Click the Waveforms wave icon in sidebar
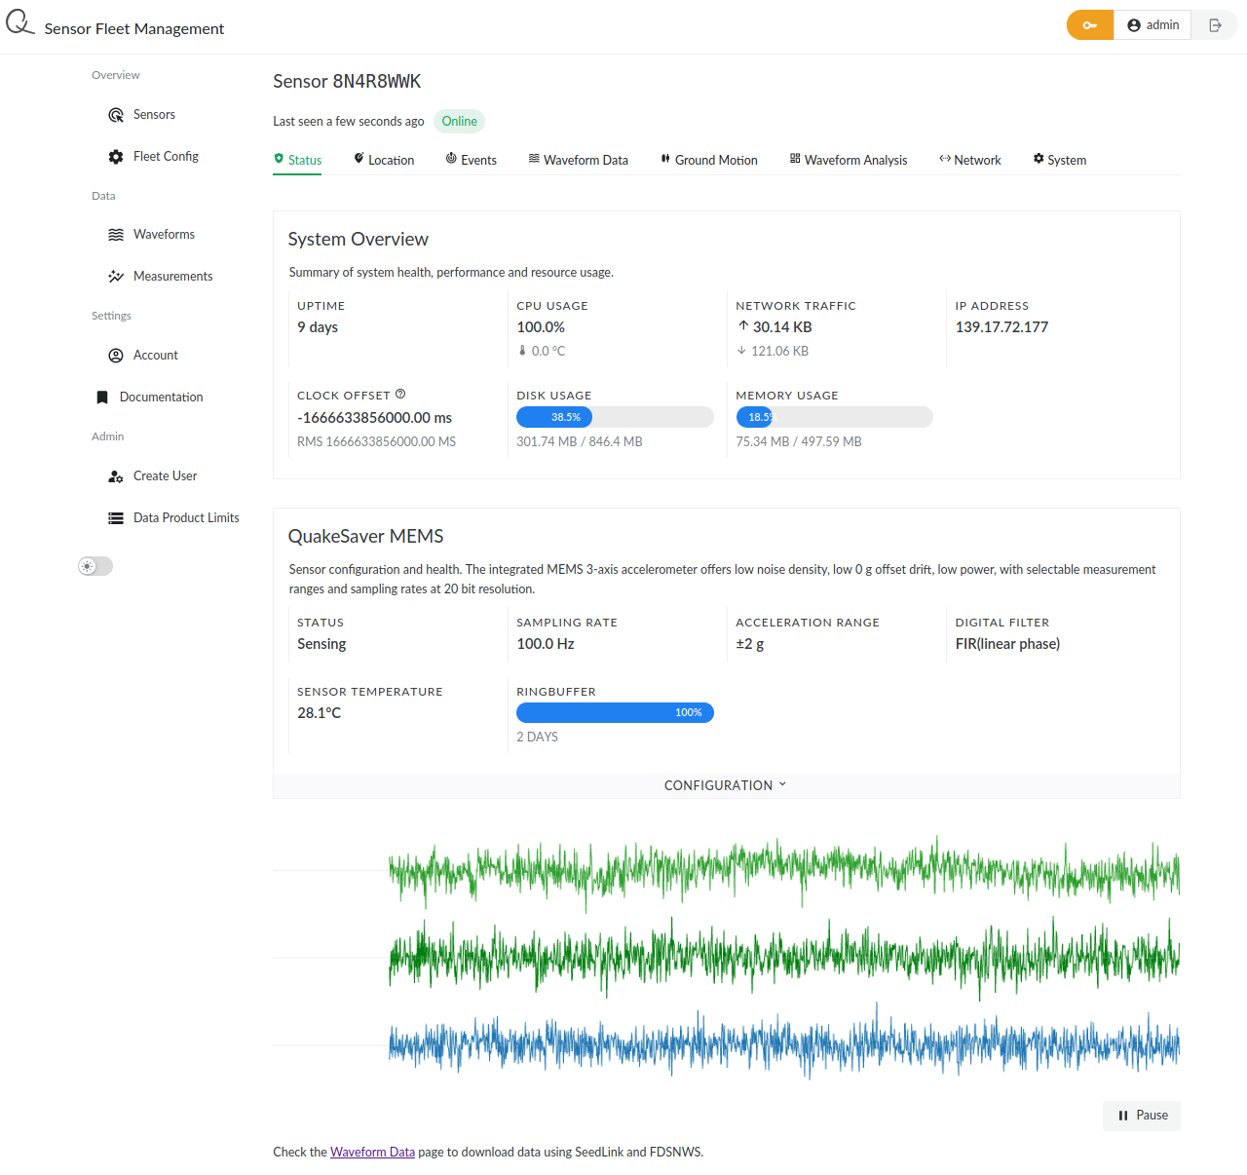The height and width of the screenshot is (1175, 1247). tap(116, 235)
